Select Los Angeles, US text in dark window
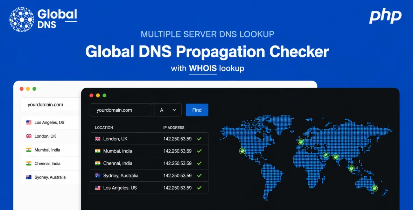 click(x=120, y=188)
